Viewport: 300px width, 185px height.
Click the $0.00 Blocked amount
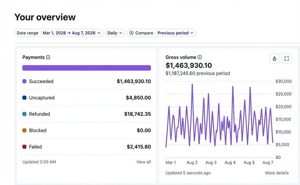(x=144, y=130)
